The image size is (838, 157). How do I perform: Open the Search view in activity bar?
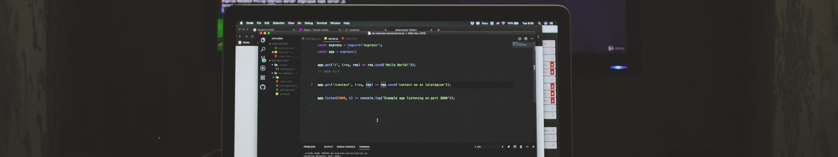coord(263,49)
